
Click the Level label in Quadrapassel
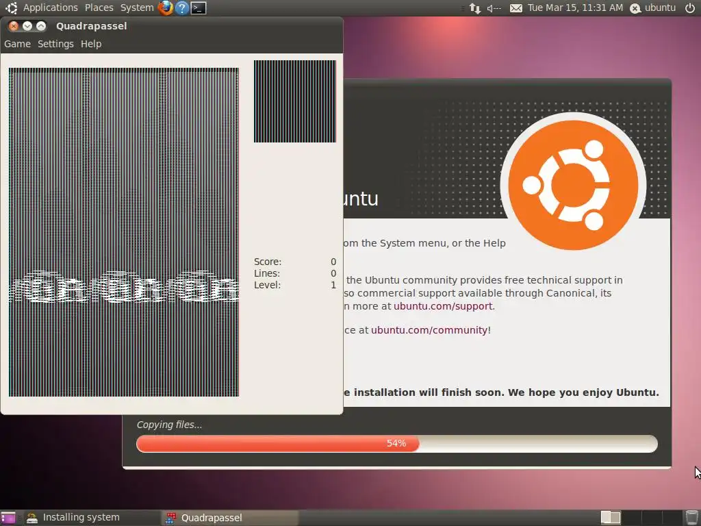(x=268, y=285)
